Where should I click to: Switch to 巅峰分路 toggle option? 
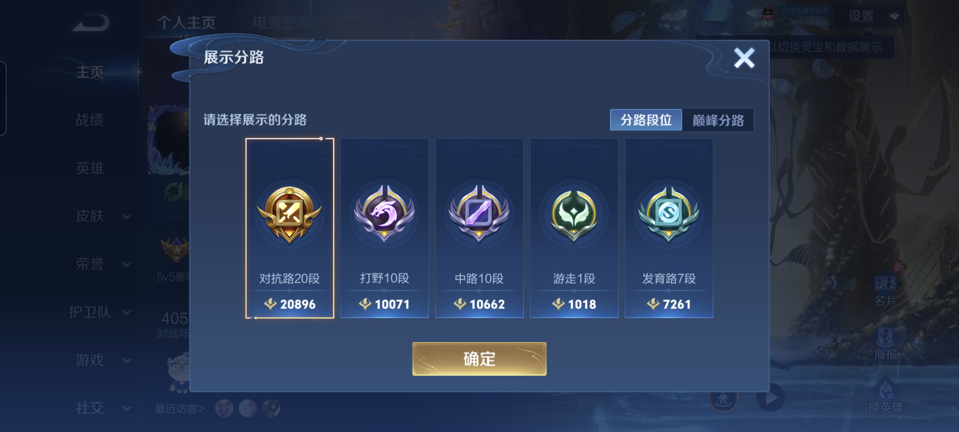[x=718, y=120]
